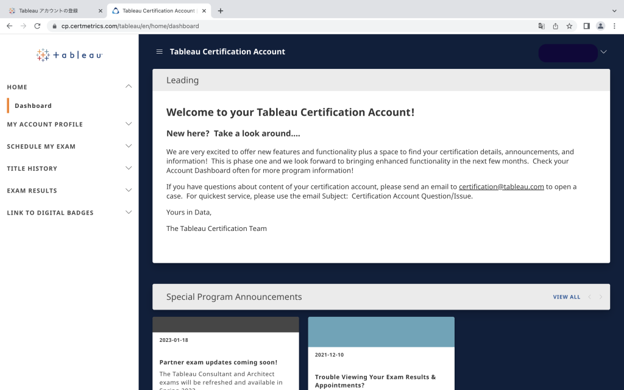Open the account dropdown in the top-right header
This screenshot has width=624, height=390.
603,52
